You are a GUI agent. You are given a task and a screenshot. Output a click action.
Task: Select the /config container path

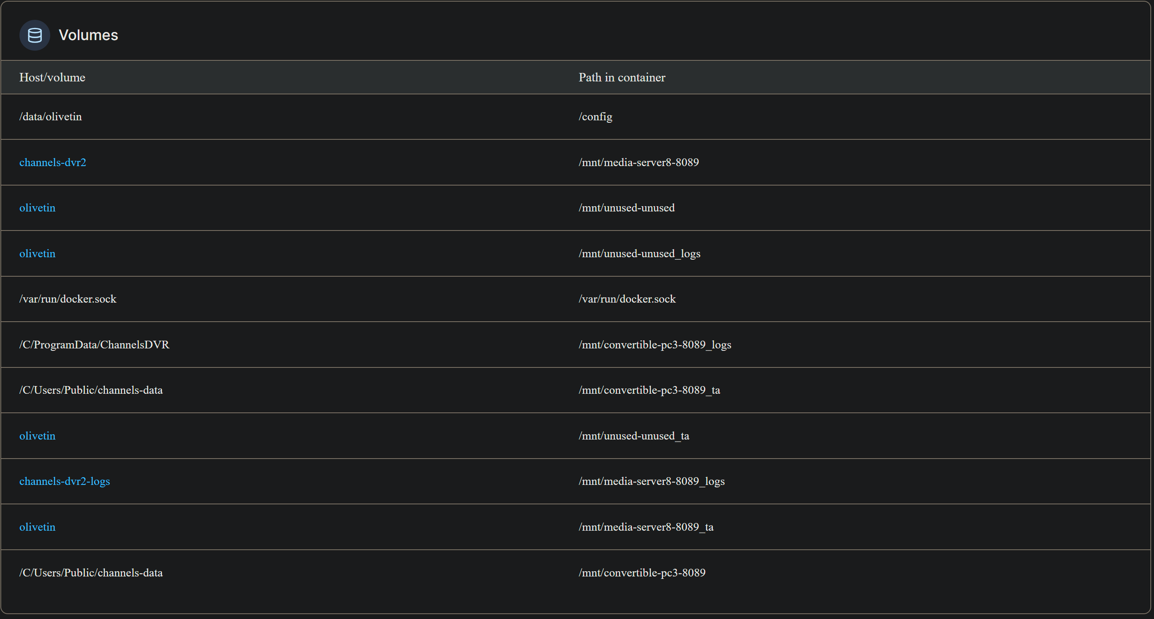click(595, 116)
